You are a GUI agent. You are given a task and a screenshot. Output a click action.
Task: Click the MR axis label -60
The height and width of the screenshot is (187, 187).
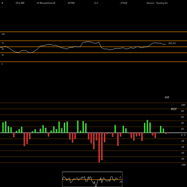pyautogui.click(x=183, y=153)
